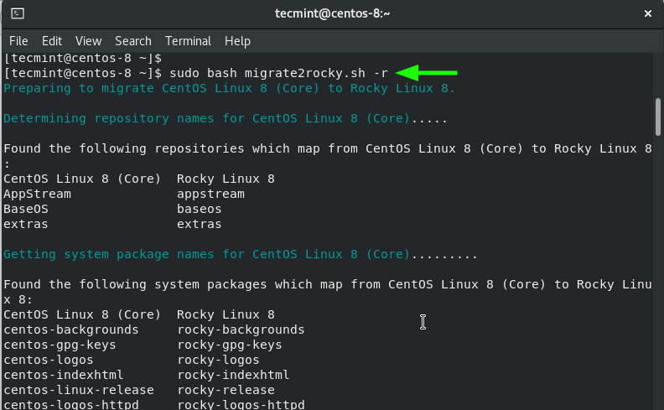Click the 'centos-logos' package name
The width and height of the screenshot is (664, 410).
coord(49,360)
